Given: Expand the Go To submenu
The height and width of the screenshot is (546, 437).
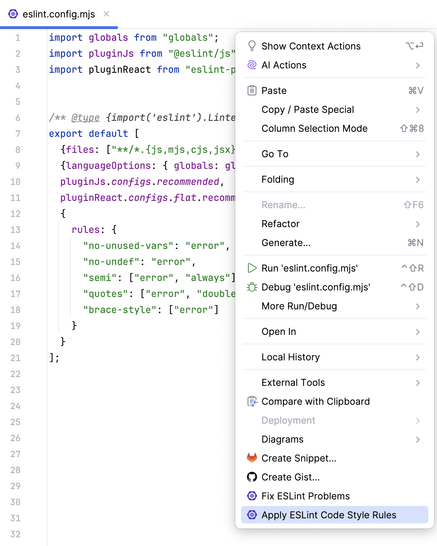Looking at the screenshot, I should [x=418, y=154].
